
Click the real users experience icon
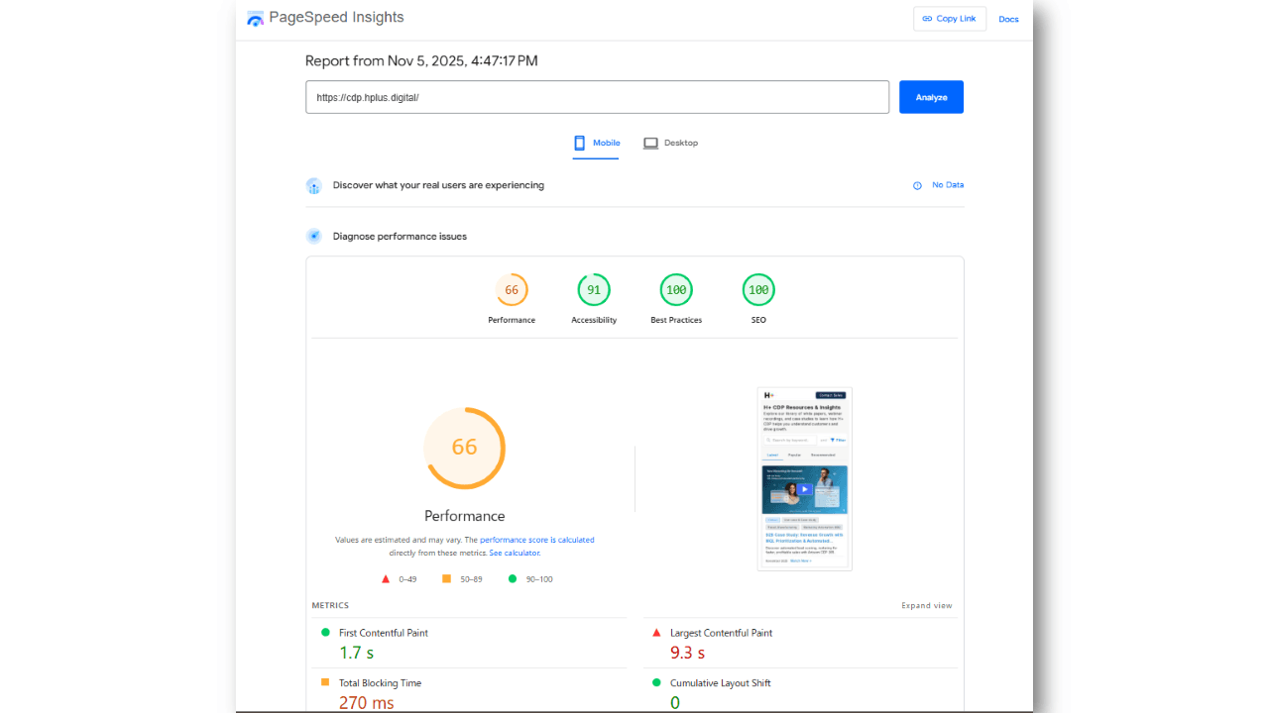[314, 186]
